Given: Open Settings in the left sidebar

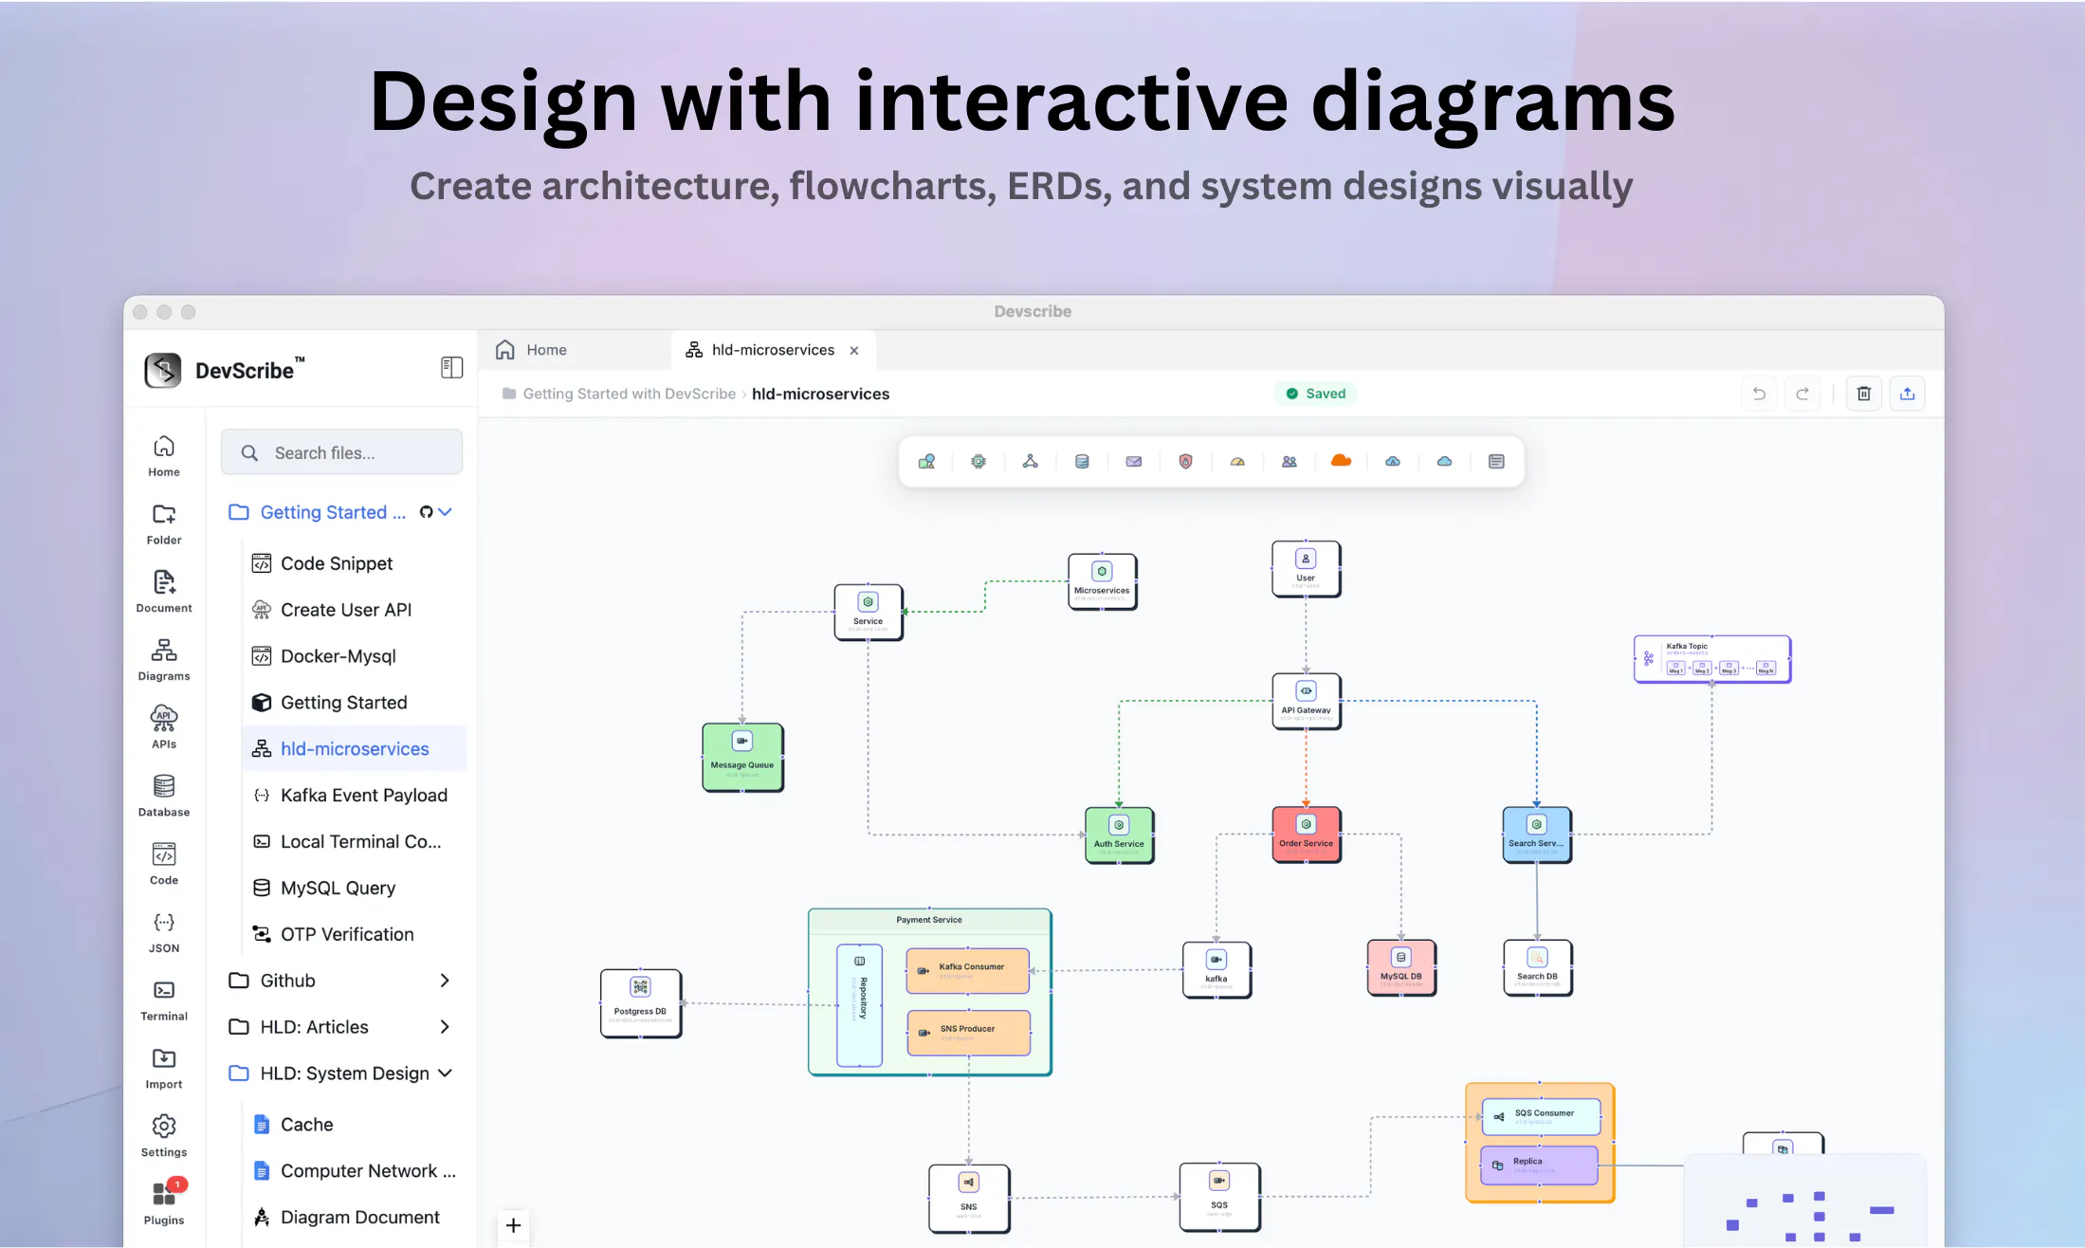Looking at the screenshot, I should [x=164, y=1136].
